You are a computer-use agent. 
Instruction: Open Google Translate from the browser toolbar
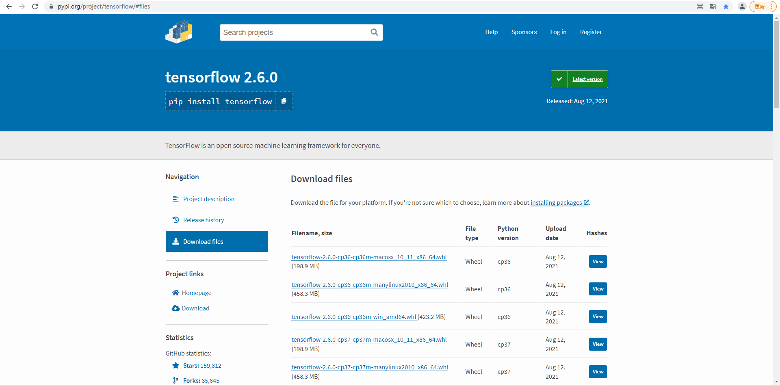[x=713, y=7]
